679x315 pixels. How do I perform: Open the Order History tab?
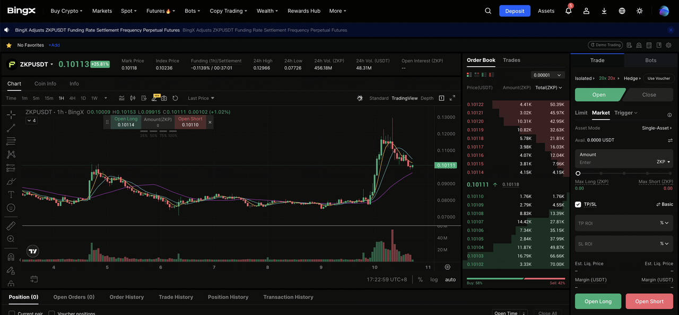point(127,297)
